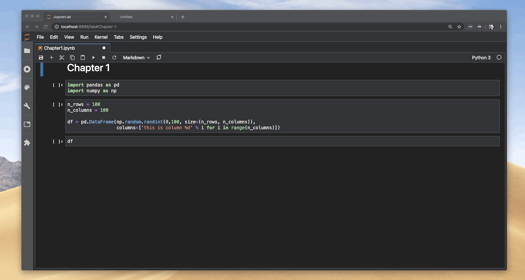Cut the selected cell with the scissors icon
Image resolution: width=525 pixels, height=280 pixels.
pyautogui.click(x=62, y=57)
